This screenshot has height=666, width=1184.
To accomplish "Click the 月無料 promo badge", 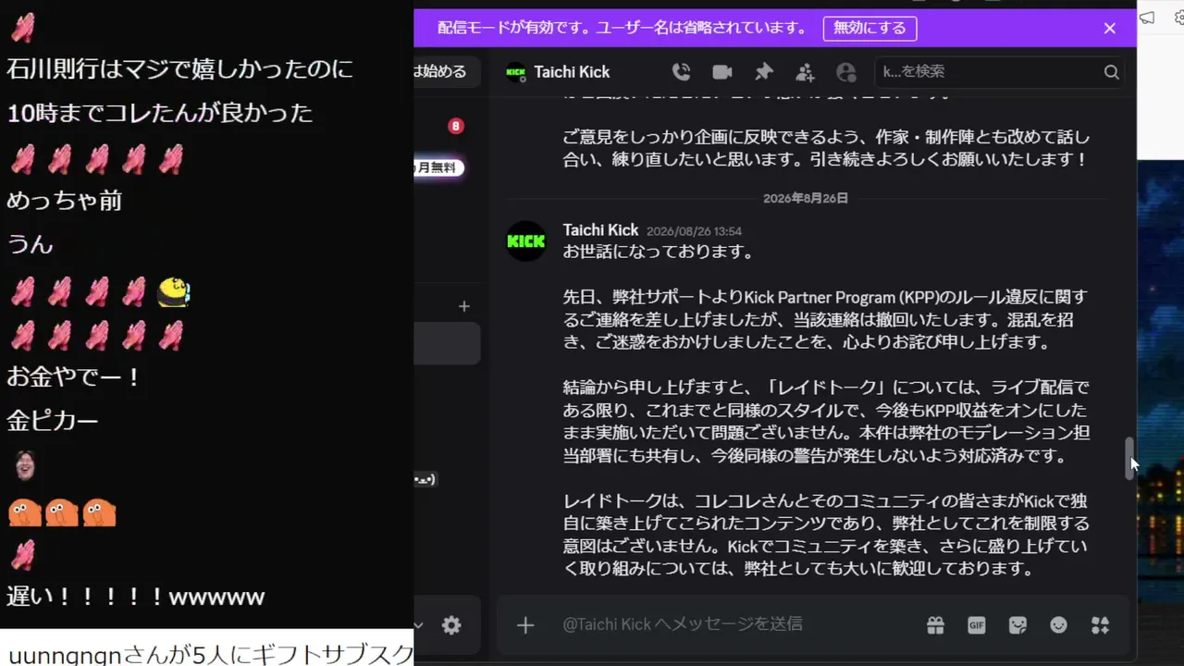I will pos(438,167).
